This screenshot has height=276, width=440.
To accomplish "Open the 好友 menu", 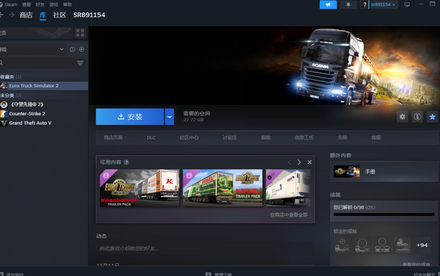I will 40,4.
